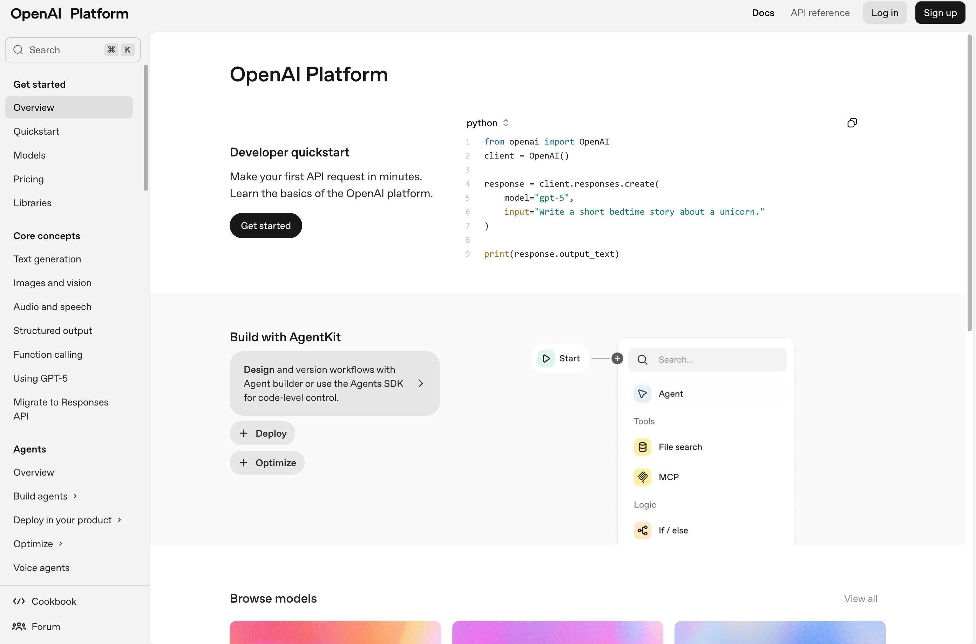Click the sidebar vertical scrollbar
This screenshot has height=644, width=976.
tap(146, 127)
